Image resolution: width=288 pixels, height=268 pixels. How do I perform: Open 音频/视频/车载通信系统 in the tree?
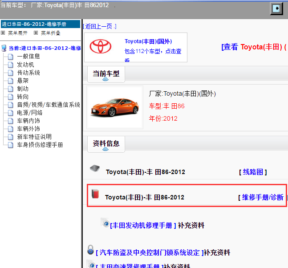(49, 105)
